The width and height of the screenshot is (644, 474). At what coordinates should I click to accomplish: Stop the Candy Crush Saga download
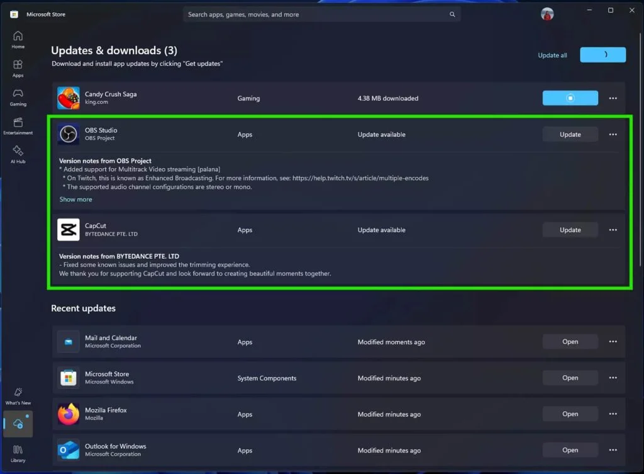pyautogui.click(x=570, y=98)
